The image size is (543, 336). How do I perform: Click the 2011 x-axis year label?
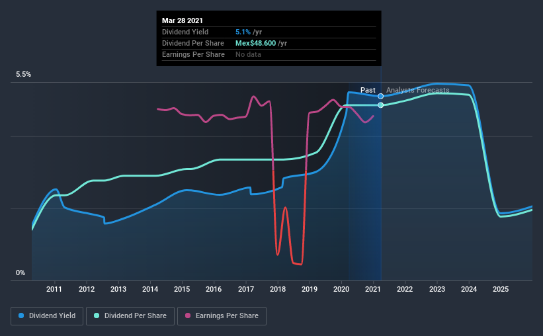coord(54,289)
